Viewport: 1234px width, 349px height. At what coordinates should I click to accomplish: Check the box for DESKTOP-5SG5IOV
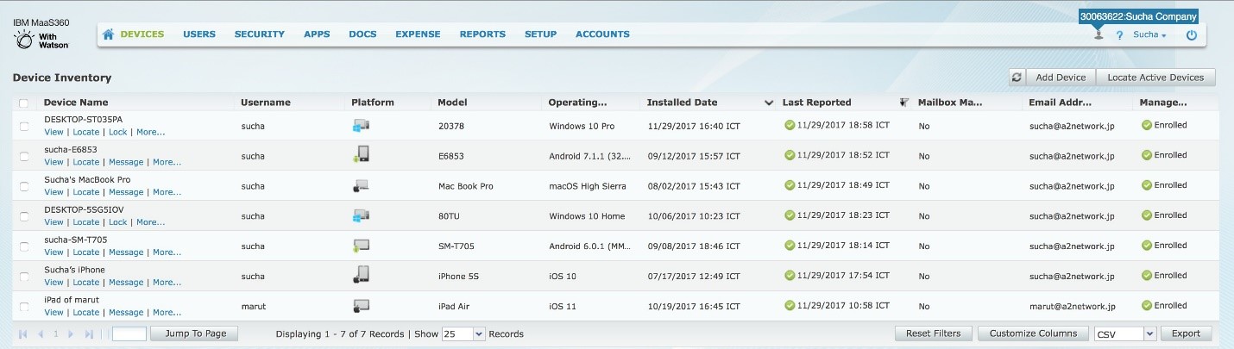coord(24,217)
